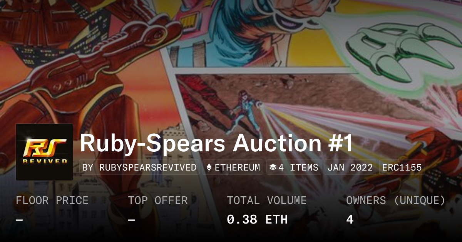Click the TOTAL VOLUME label
The height and width of the screenshot is (242, 462).
[x=266, y=201]
